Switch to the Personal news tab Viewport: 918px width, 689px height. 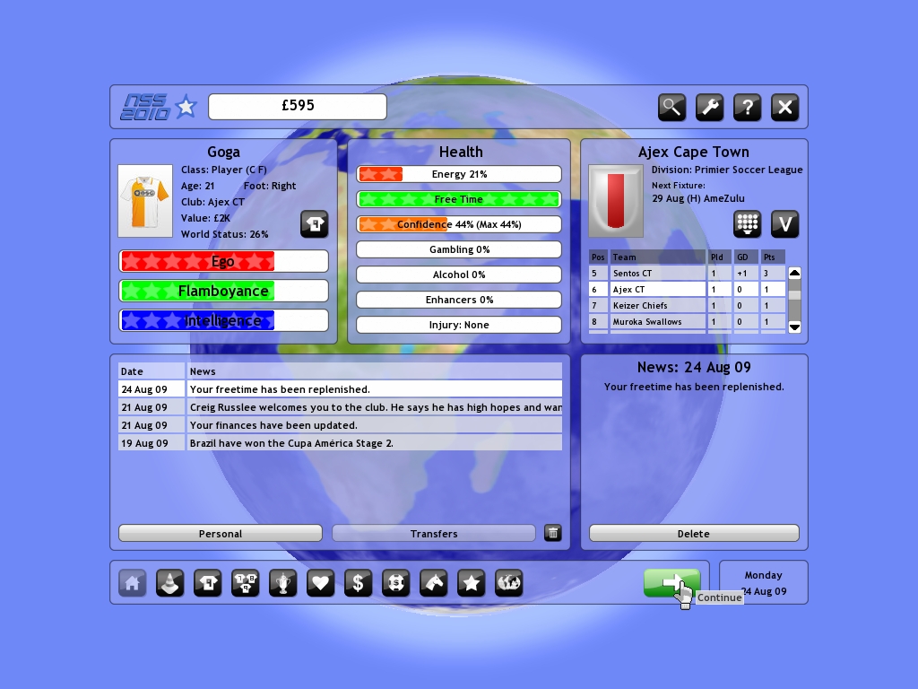tap(221, 533)
